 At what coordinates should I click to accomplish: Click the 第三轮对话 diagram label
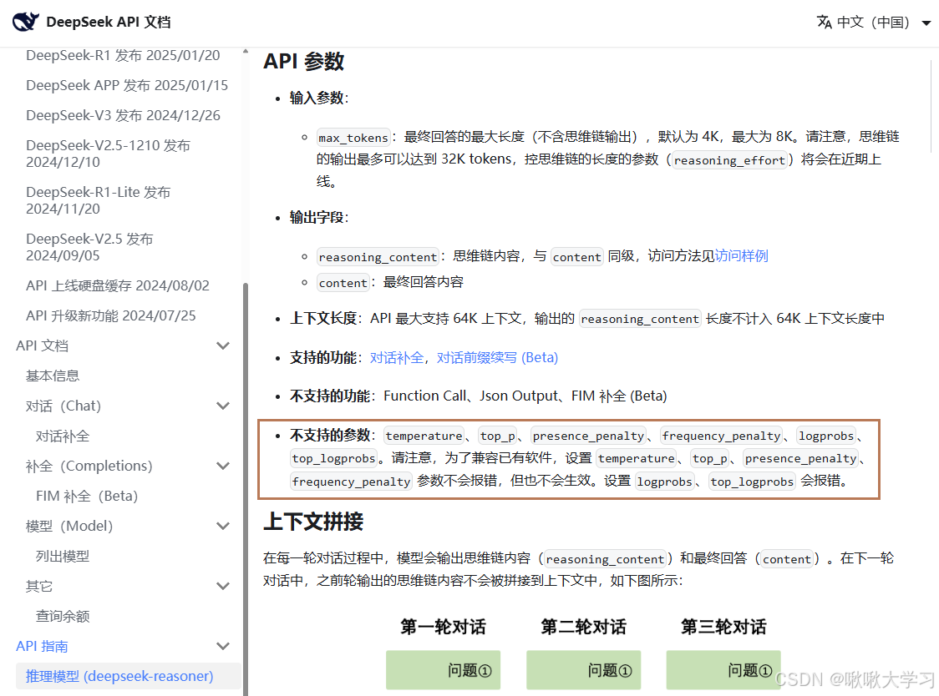[723, 628]
